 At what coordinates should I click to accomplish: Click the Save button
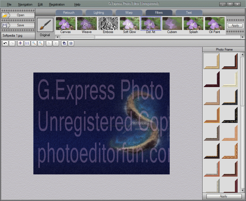click(18, 25)
